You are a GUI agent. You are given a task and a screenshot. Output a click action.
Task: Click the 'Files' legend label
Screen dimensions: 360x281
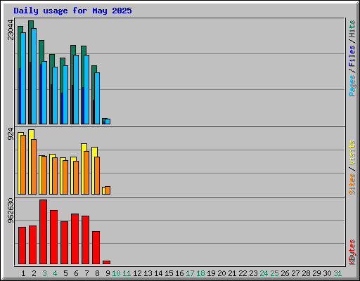pyautogui.click(x=352, y=56)
